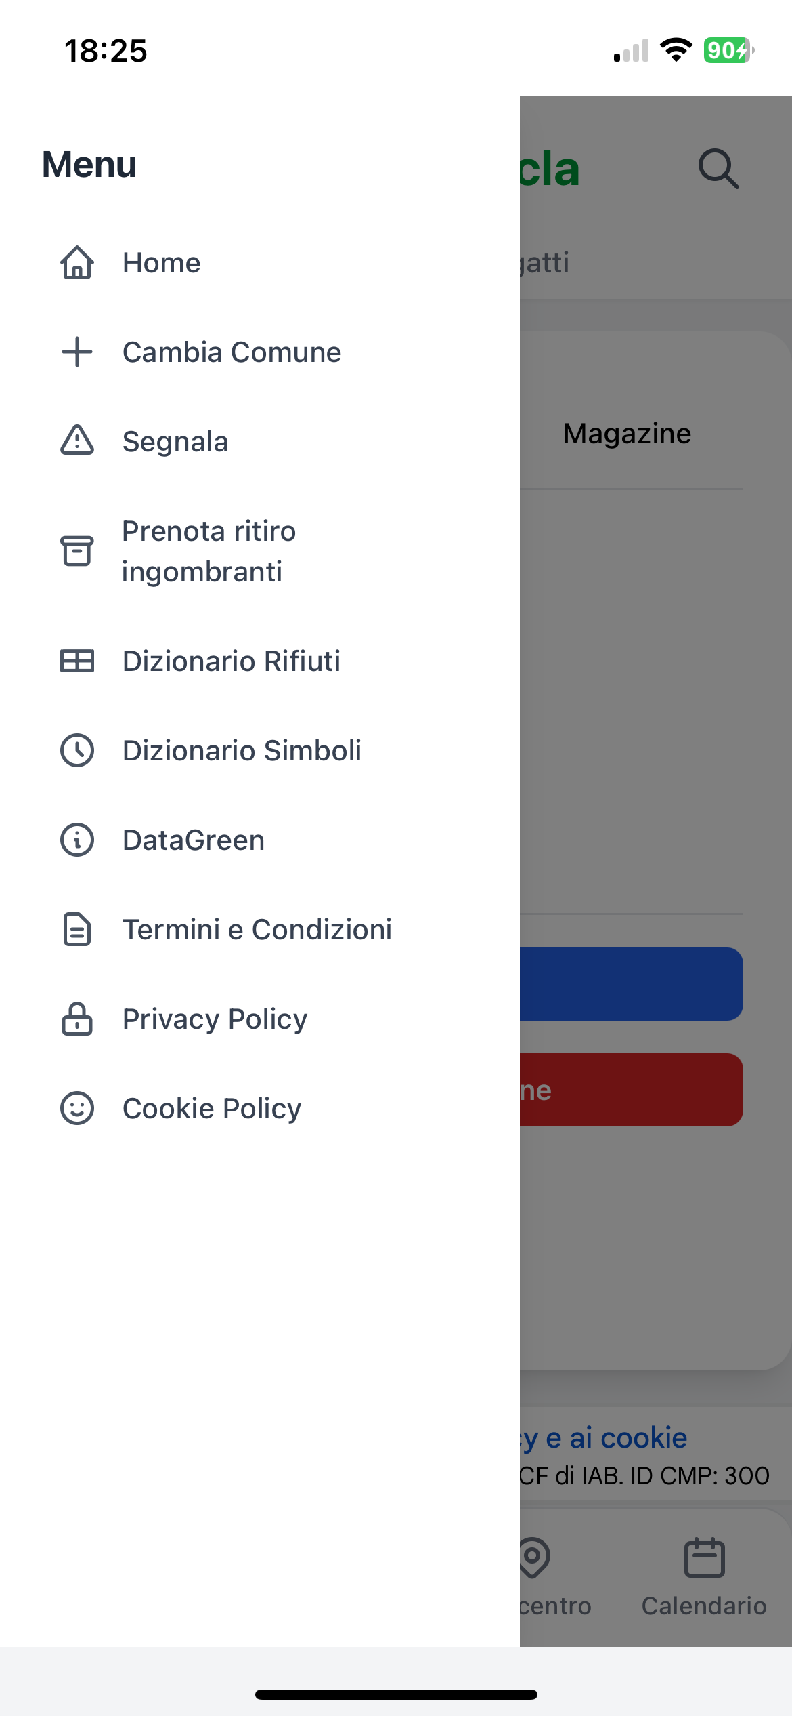Screen dimensions: 792x1716
Task: Tap the Termini e Condizioni document icon
Action: (x=77, y=929)
